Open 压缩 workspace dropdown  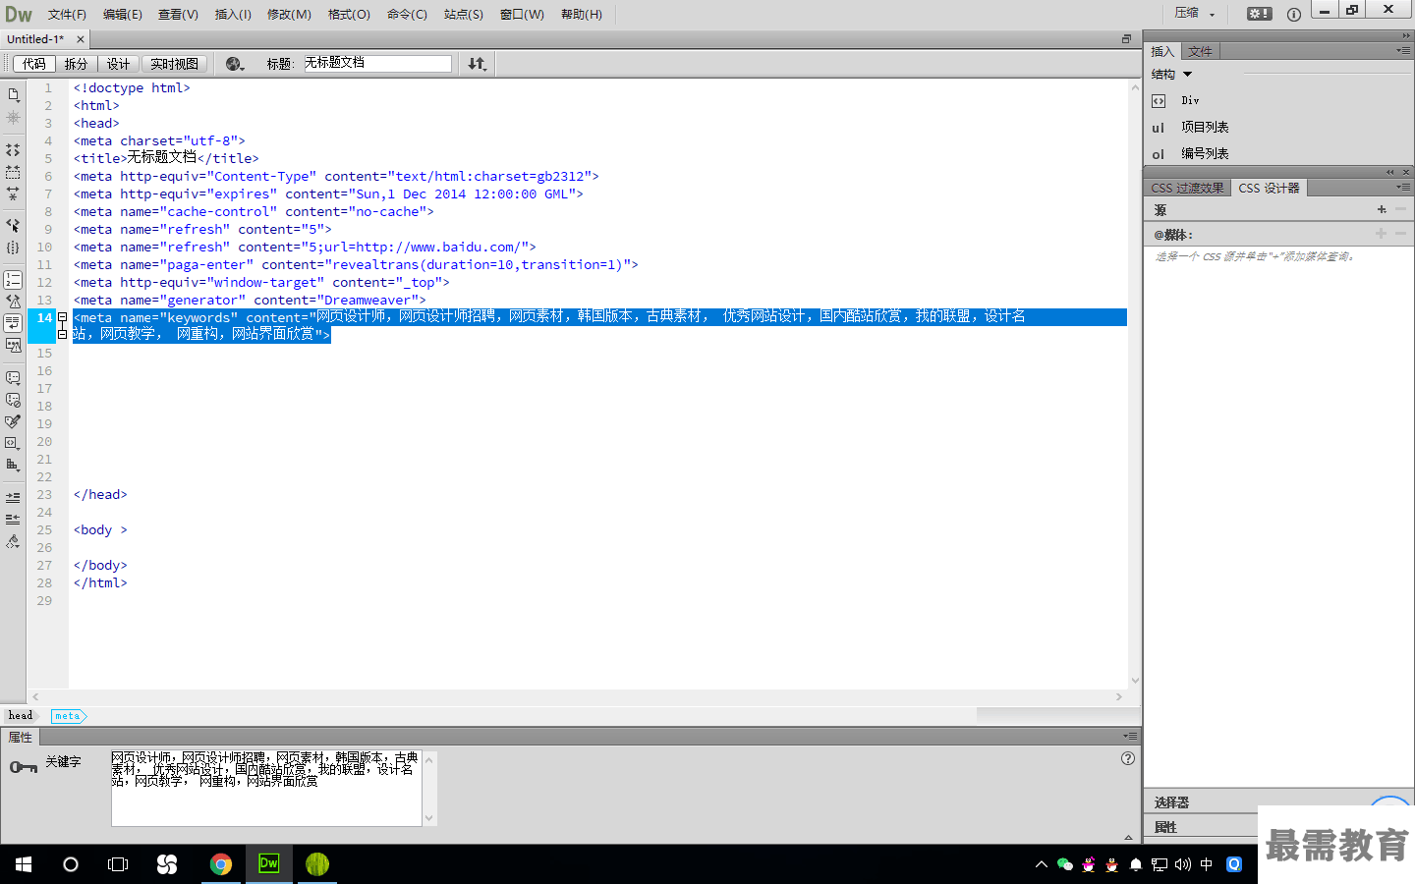tap(1195, 14)
